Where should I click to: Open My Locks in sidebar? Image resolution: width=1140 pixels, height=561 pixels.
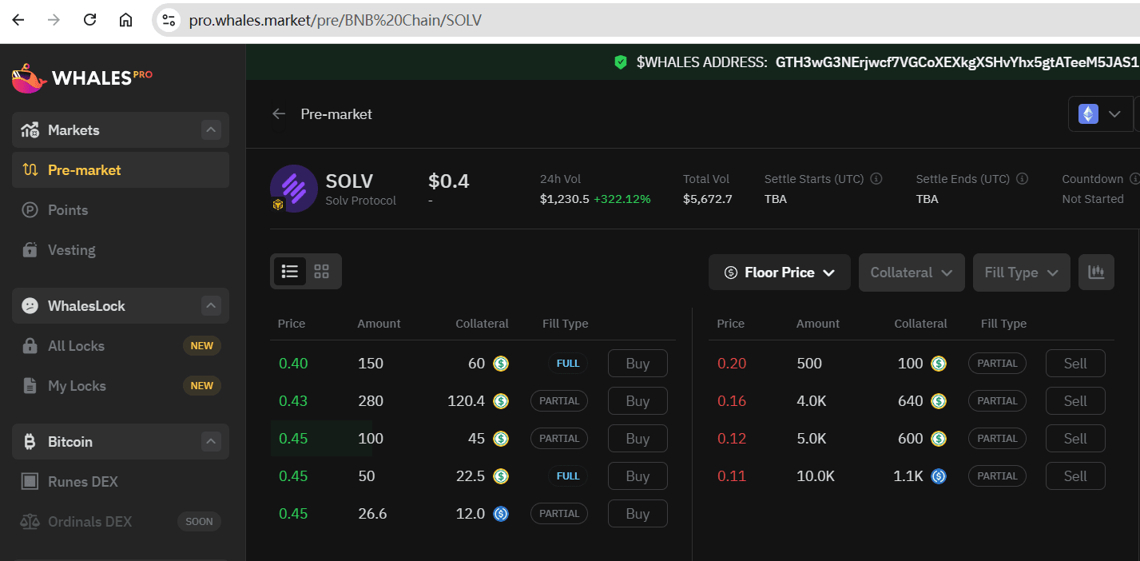click(x=121, y=385)
